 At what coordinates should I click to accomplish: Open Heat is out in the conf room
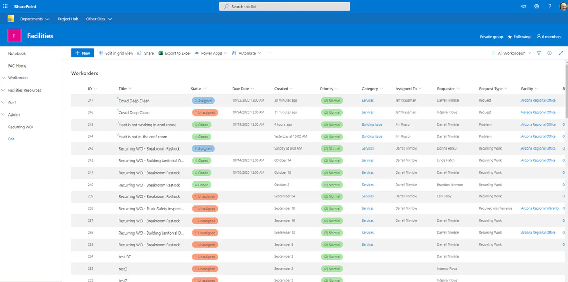coord(143,137)
